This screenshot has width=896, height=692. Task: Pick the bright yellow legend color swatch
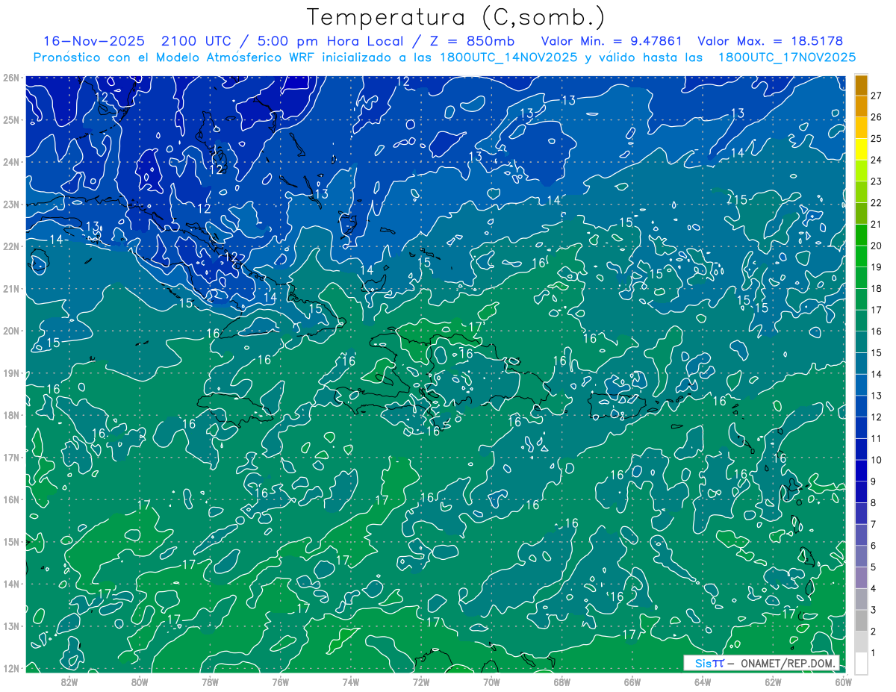862,149
